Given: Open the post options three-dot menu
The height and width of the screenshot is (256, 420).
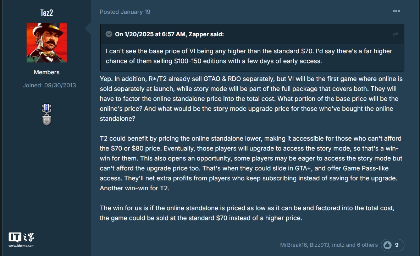Looking at the screenshot, I should tap(396, 11).
